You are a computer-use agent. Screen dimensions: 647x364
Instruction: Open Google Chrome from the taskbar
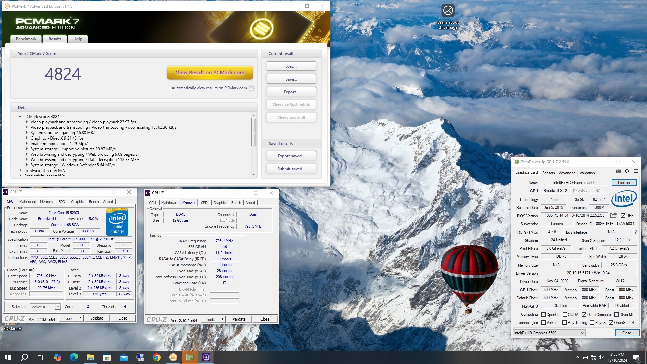pos(157,357)
